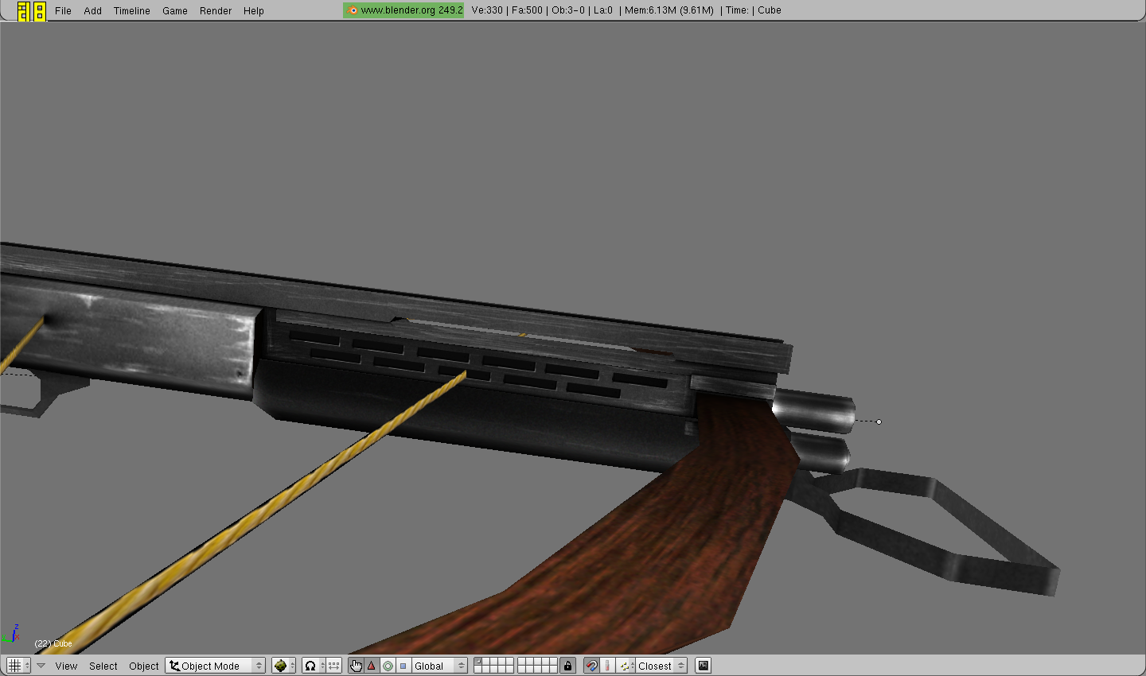Open the Global orientation dropdown

(439, 666)
